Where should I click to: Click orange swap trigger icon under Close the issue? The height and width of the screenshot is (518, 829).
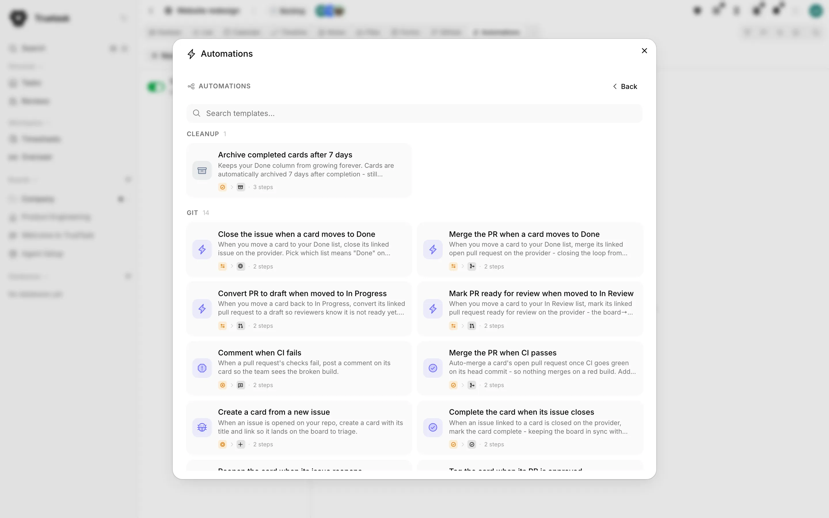tap(222, 266)
